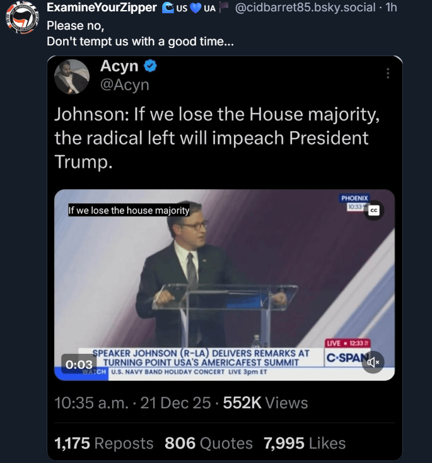
Task: Open the 806 Quotes list
Action: [208, 443]
